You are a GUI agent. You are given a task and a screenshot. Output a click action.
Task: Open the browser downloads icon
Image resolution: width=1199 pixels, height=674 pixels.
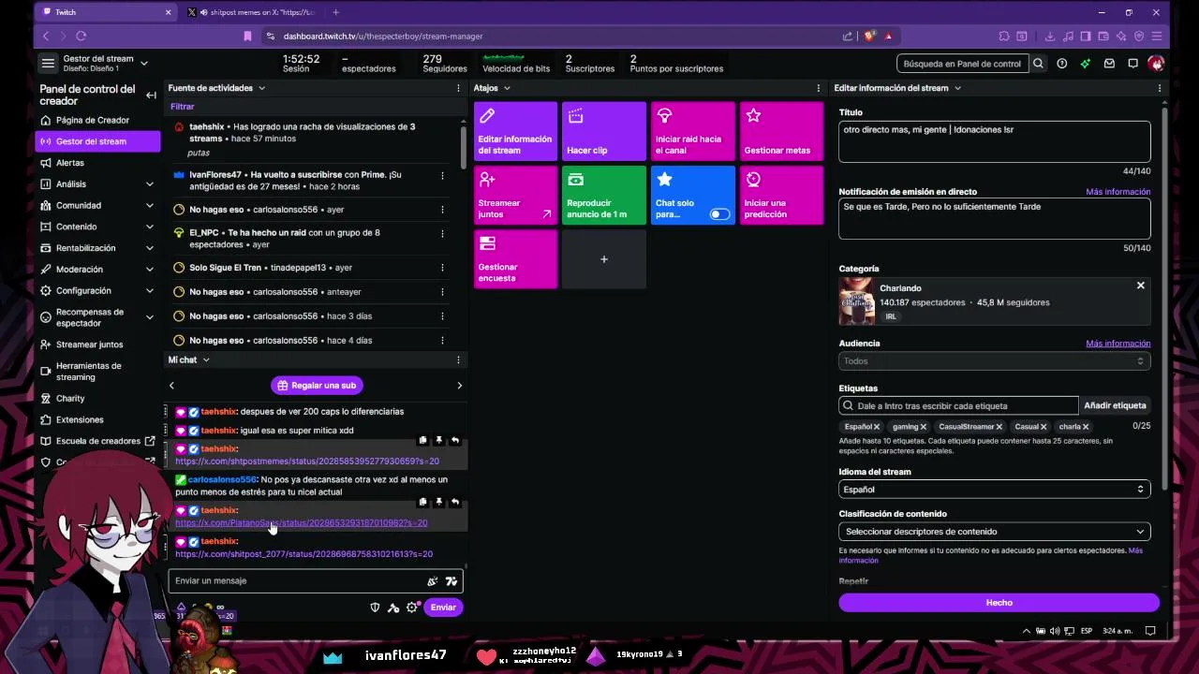1049,37
